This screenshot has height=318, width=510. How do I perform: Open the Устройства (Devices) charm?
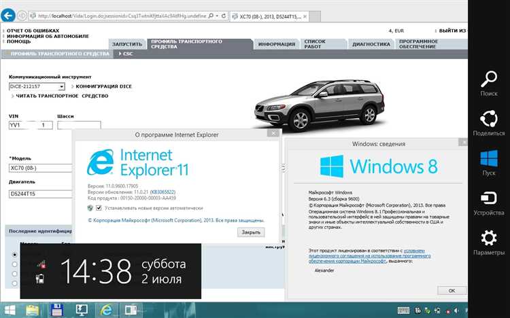489,203
